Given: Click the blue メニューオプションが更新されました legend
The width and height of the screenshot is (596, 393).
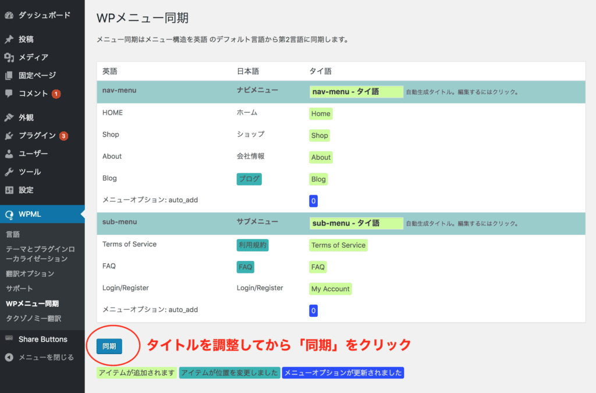Looking at the screenshot, I should coord(343,373).
